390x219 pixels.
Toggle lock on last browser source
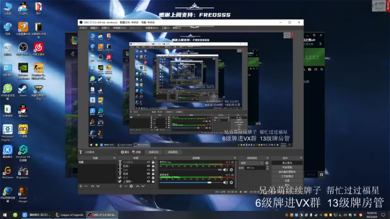coord(153,181)
